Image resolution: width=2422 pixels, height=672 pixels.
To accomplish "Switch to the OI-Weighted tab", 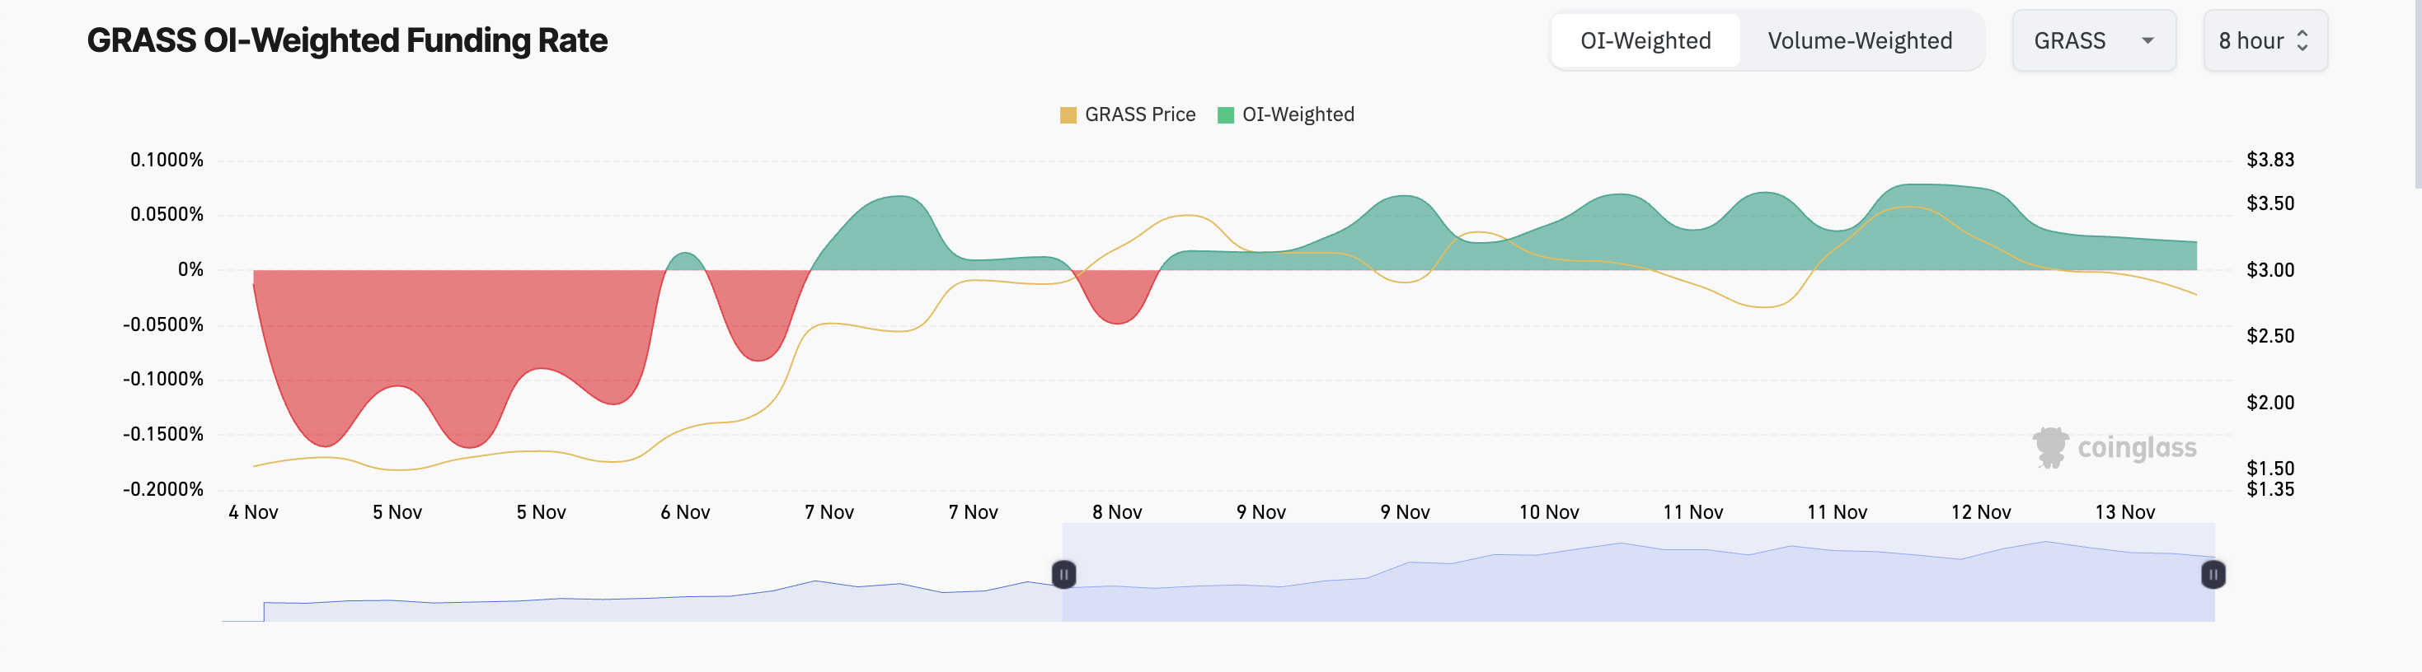I will tap(1645, 40).
